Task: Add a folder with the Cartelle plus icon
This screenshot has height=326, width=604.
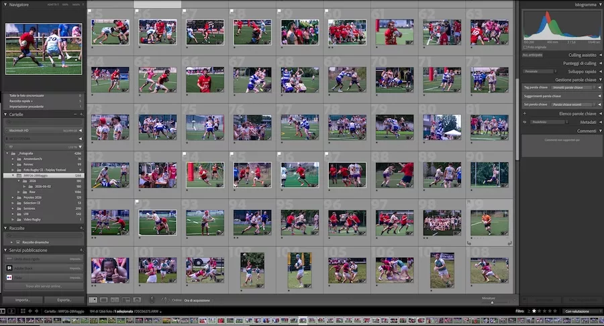Action: point(81,114)
